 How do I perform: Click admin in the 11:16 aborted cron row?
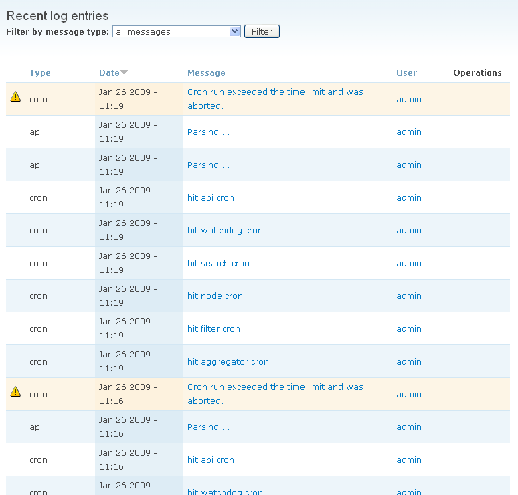tap(409, 394)
